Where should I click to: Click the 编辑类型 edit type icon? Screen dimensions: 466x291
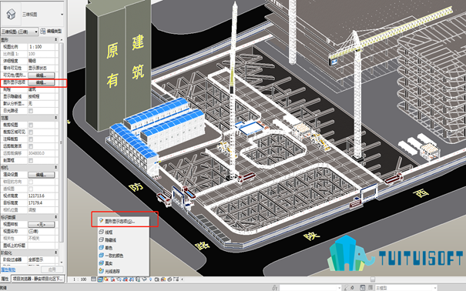pos(43,31)
